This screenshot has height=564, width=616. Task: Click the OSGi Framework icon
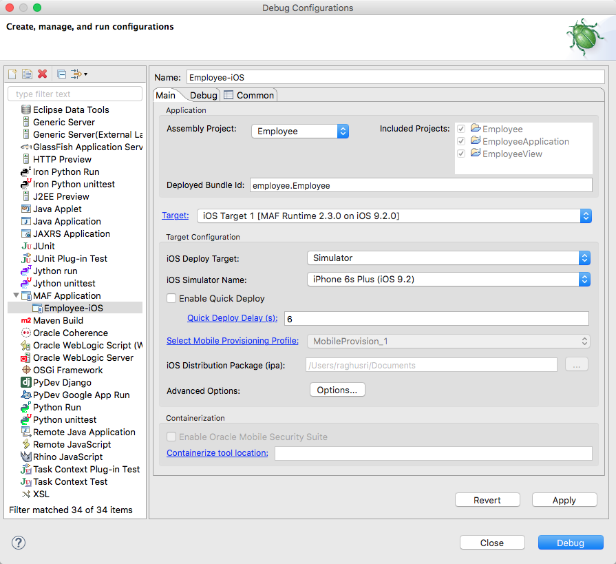26,370
